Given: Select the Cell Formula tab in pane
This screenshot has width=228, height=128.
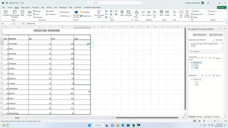Looking at the screenshot, I should (x=216, y=35).
